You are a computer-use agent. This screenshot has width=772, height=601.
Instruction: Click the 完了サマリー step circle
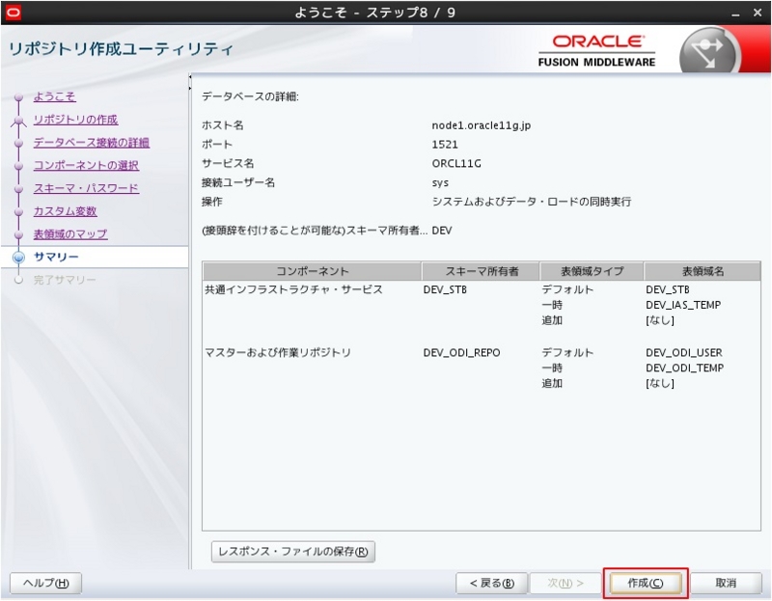18,280
